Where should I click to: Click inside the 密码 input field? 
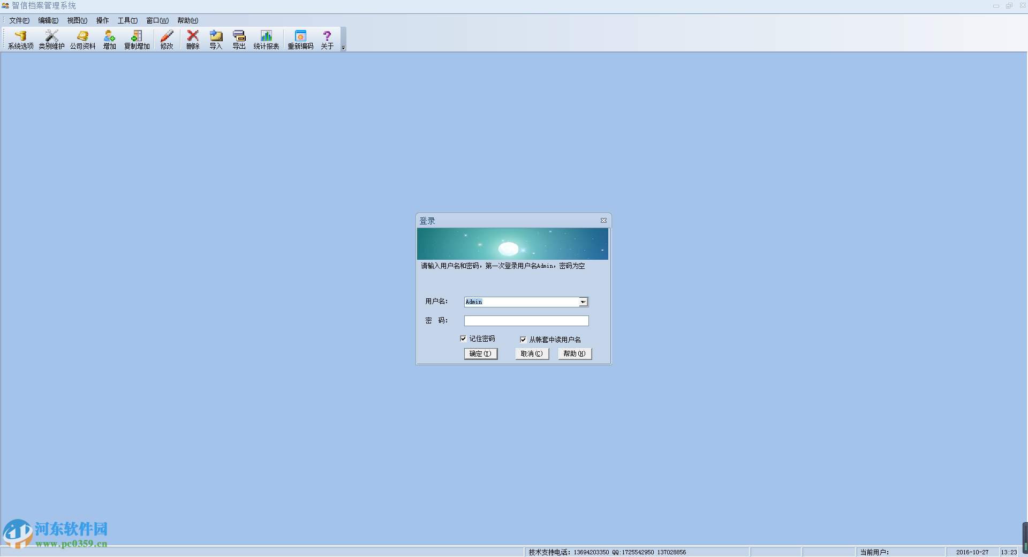(526, 321)
